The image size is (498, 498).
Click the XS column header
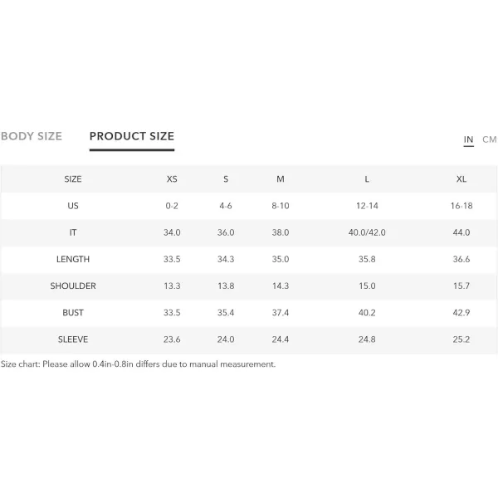point(172,179)
